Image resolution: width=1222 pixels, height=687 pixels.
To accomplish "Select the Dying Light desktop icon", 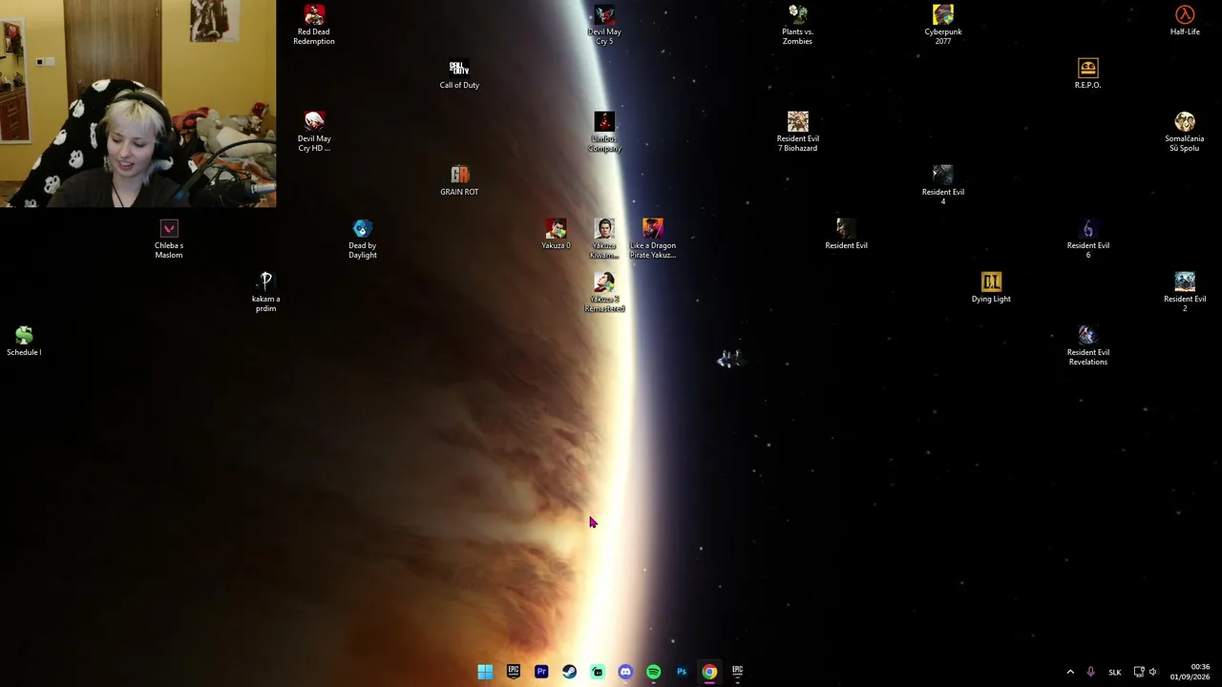I will (x=991, y=288).
